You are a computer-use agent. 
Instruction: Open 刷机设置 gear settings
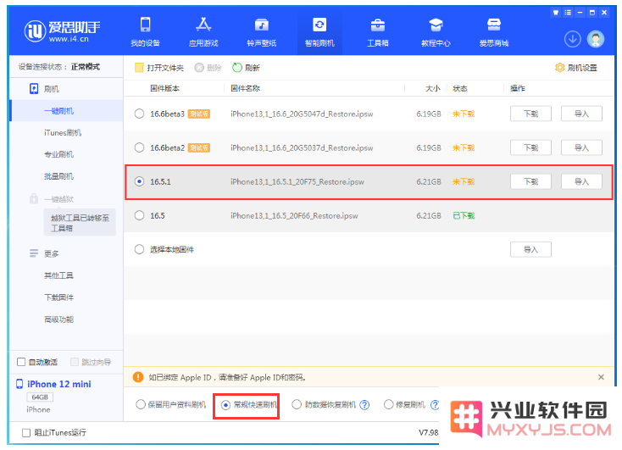click(x=559, y=68)
